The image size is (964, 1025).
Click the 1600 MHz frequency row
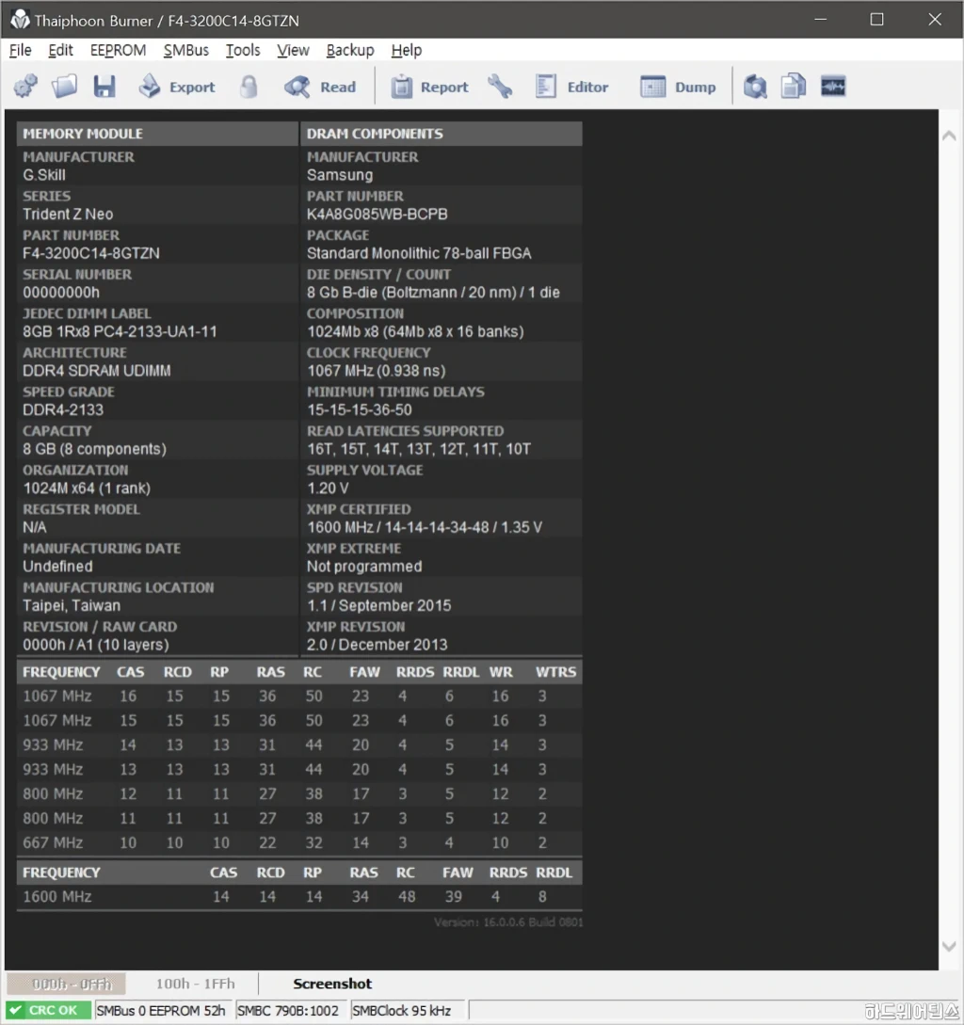pyautogui.click(x=299, y=896)
